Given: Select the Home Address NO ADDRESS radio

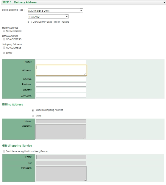Looking at the screenshot, I should coord(4,31).
